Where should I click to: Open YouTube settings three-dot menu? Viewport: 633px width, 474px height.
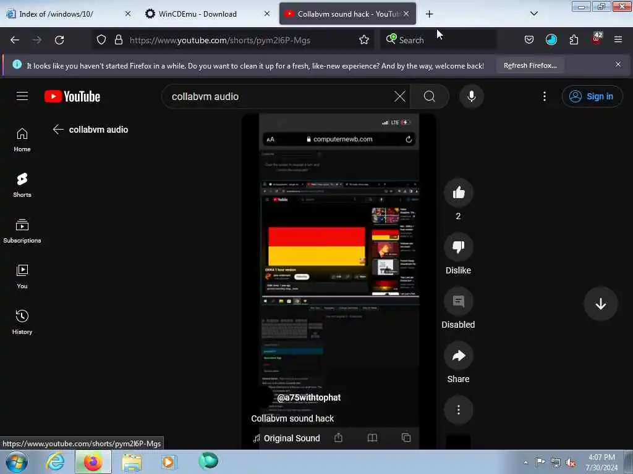545,96
